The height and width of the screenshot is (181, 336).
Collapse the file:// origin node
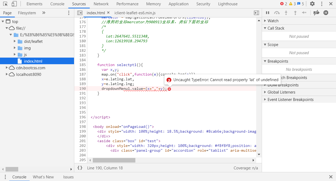(x=7, y=28)
